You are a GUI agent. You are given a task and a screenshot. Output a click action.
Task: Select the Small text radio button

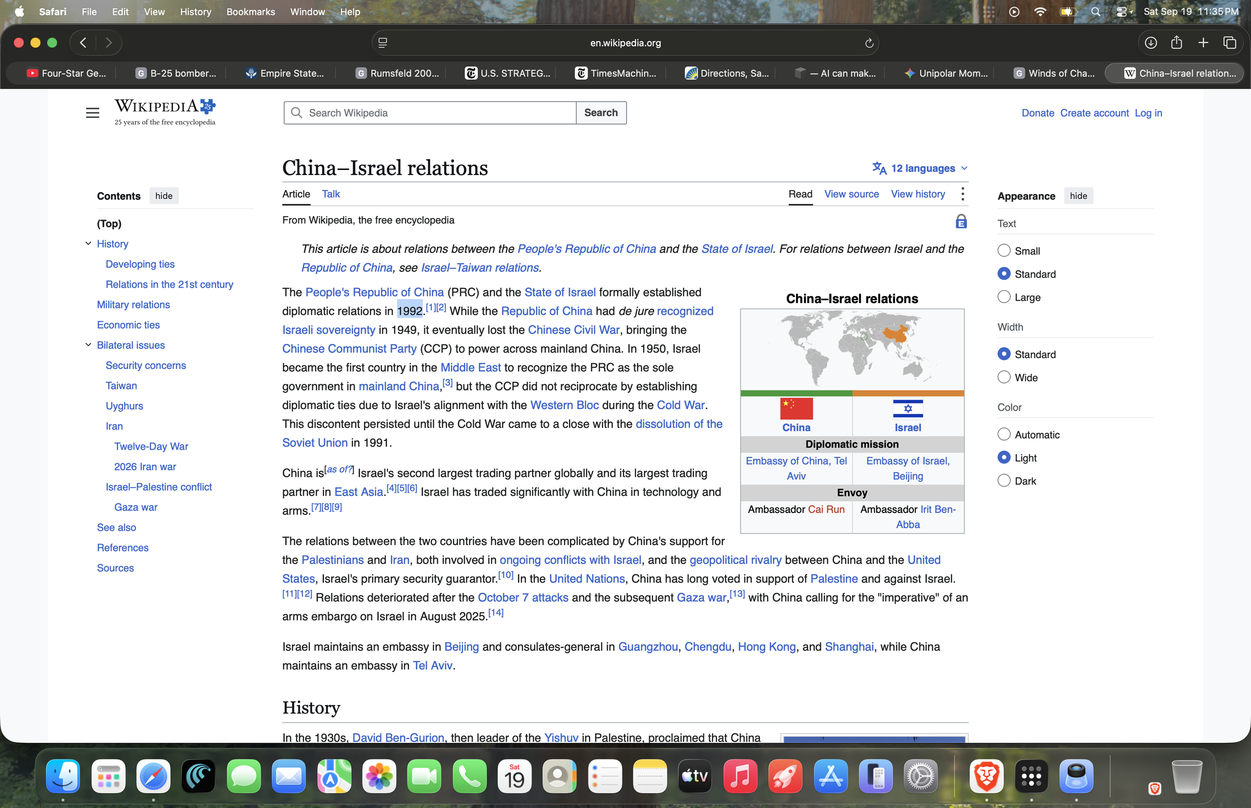[1004, 251]
